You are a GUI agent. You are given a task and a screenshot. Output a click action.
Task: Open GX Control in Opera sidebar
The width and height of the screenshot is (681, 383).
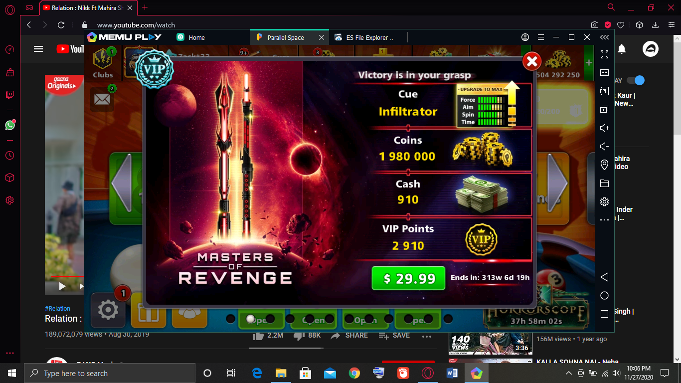click(10, 50)
